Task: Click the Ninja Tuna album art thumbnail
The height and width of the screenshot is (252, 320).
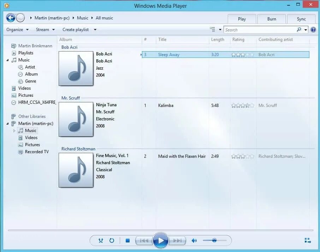Action: coord(76,119)
